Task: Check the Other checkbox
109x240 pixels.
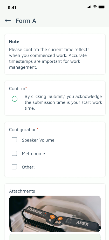Action: tap(14, 167)
